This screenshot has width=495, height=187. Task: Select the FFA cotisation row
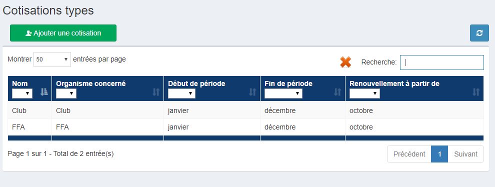click(245, 127)
